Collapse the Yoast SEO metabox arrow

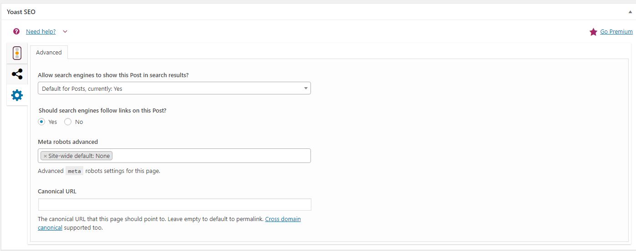(x=629, y=12)
